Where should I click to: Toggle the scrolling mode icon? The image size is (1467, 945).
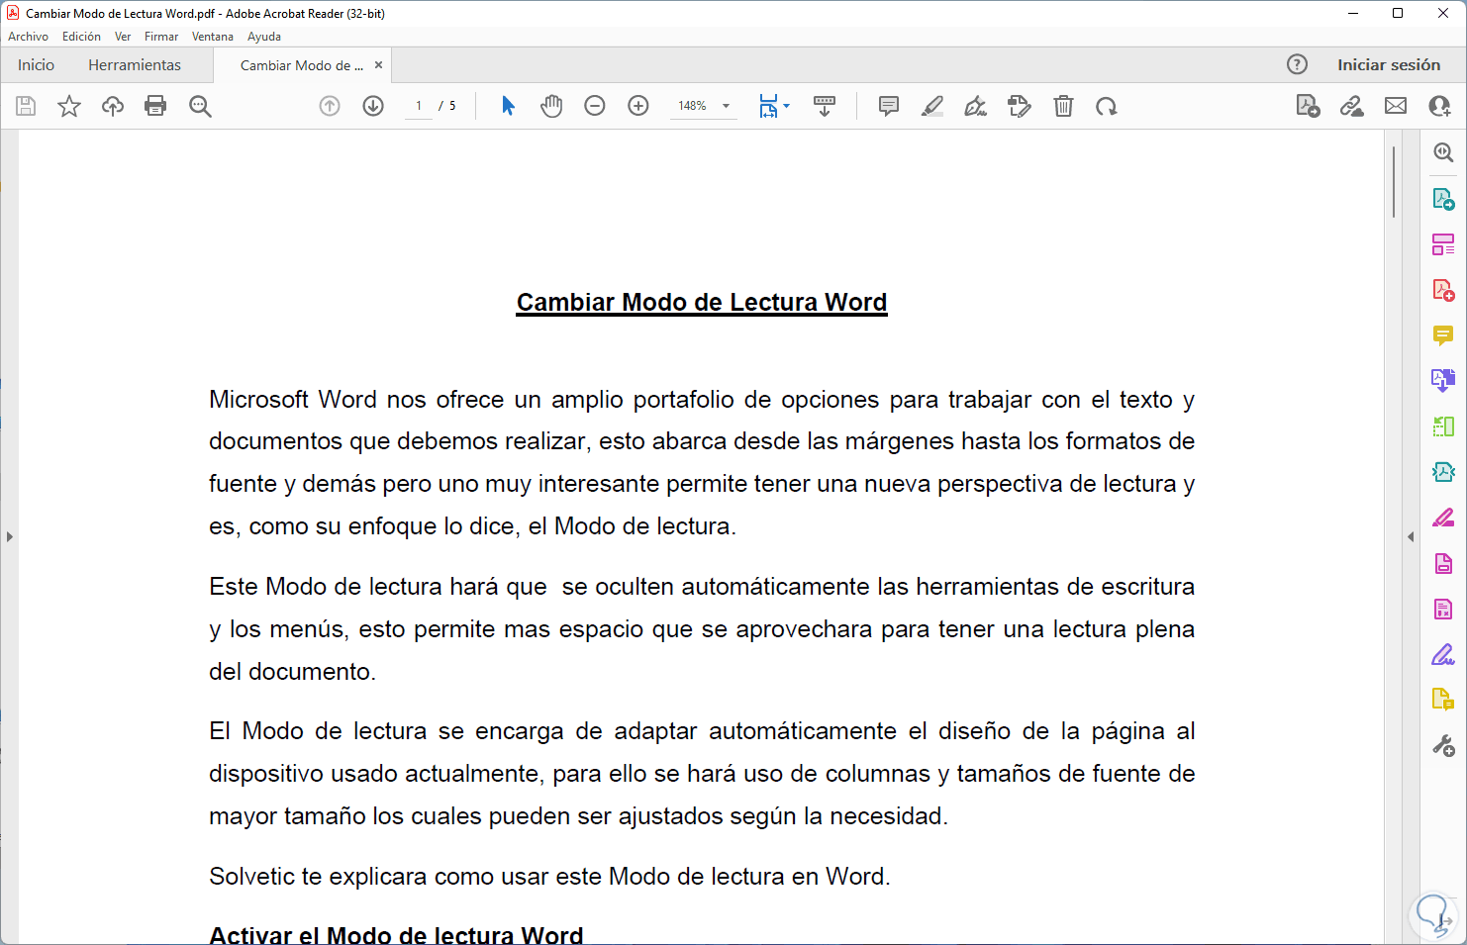click(x=825, y=106)
